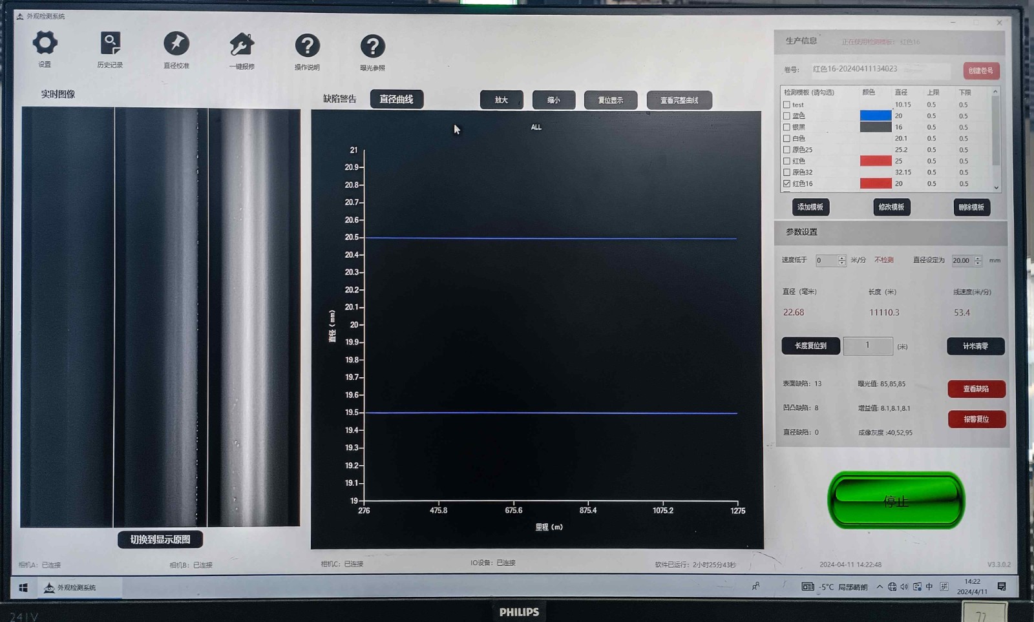Check the 银黑 template checkbox
The image size is (1034, 622).
786,127
